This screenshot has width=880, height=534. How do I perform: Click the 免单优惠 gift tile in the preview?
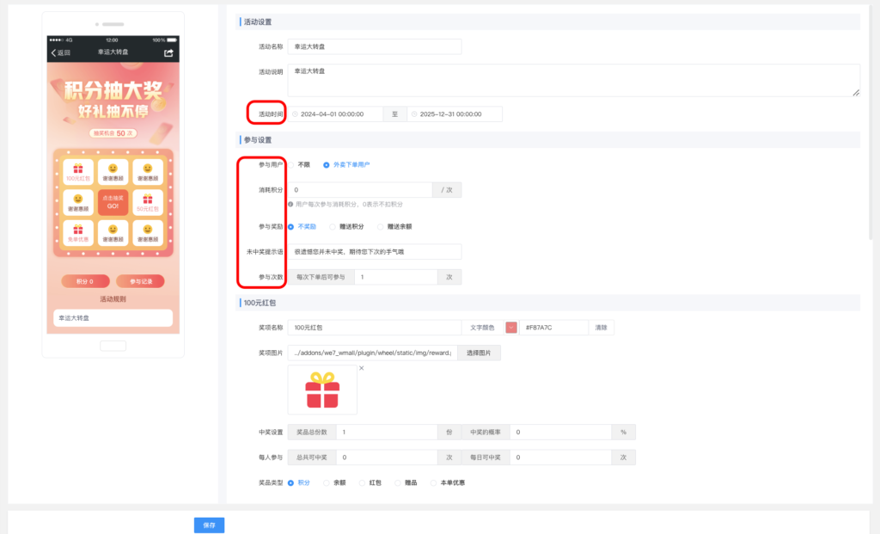pyautogui.click(x=78, y=234)
